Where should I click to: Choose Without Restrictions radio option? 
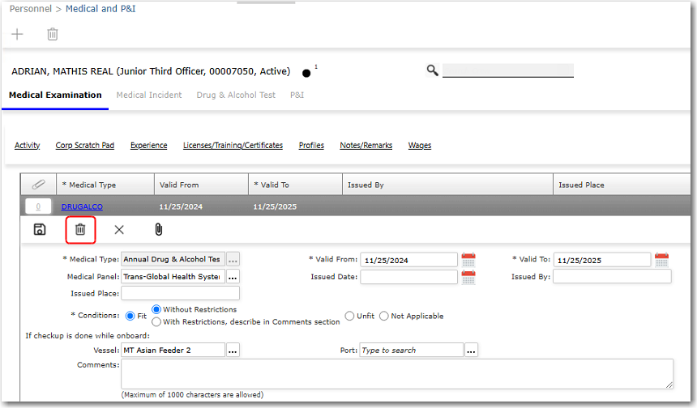156,310
